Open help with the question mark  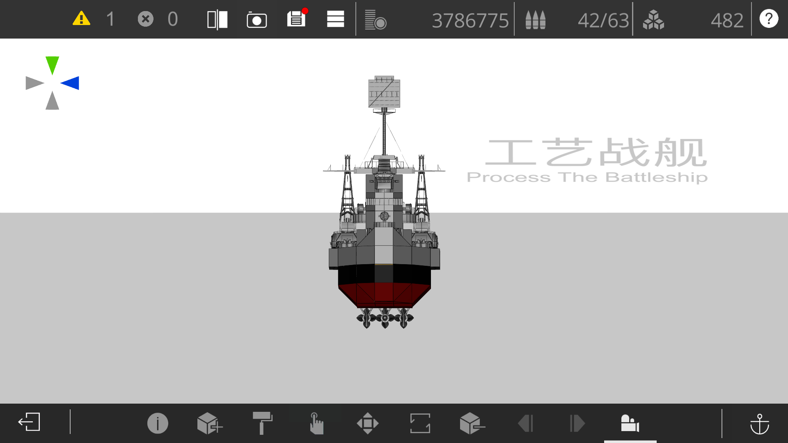pos(769,19)
